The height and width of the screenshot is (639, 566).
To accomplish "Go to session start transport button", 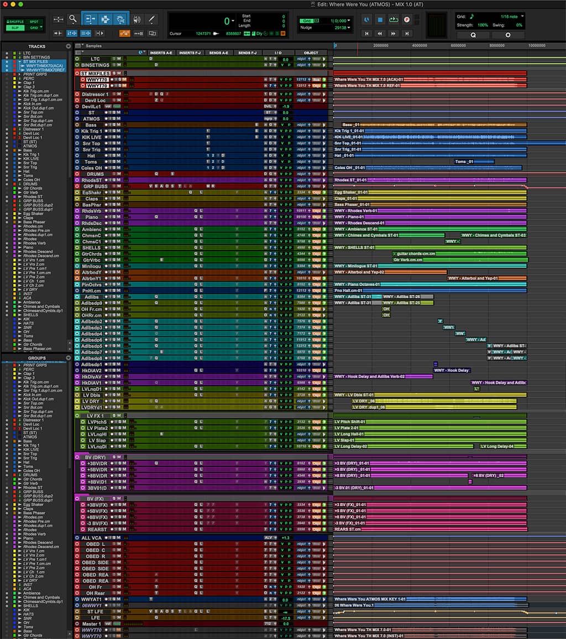I will pos(366,33).
